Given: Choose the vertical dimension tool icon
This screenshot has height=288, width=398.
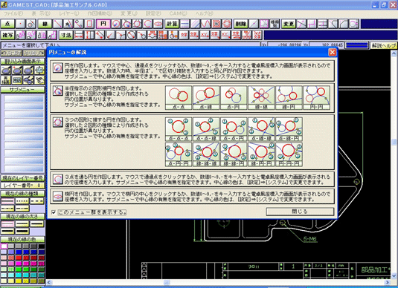Looking at the screenshot, I should point(89,35).
